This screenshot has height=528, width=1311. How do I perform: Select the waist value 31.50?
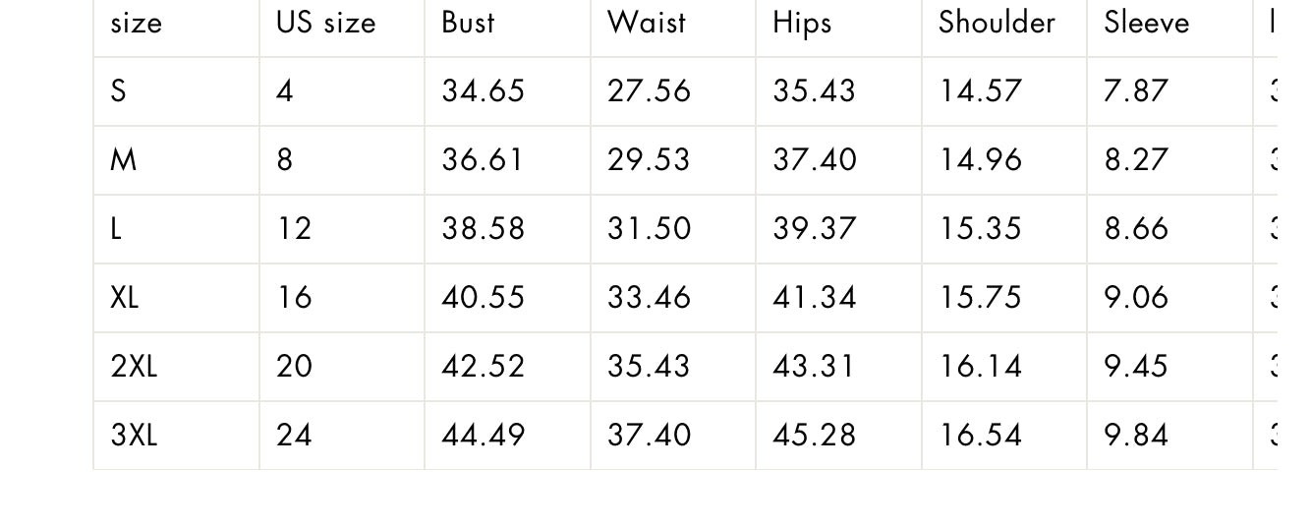pos(649,229)
